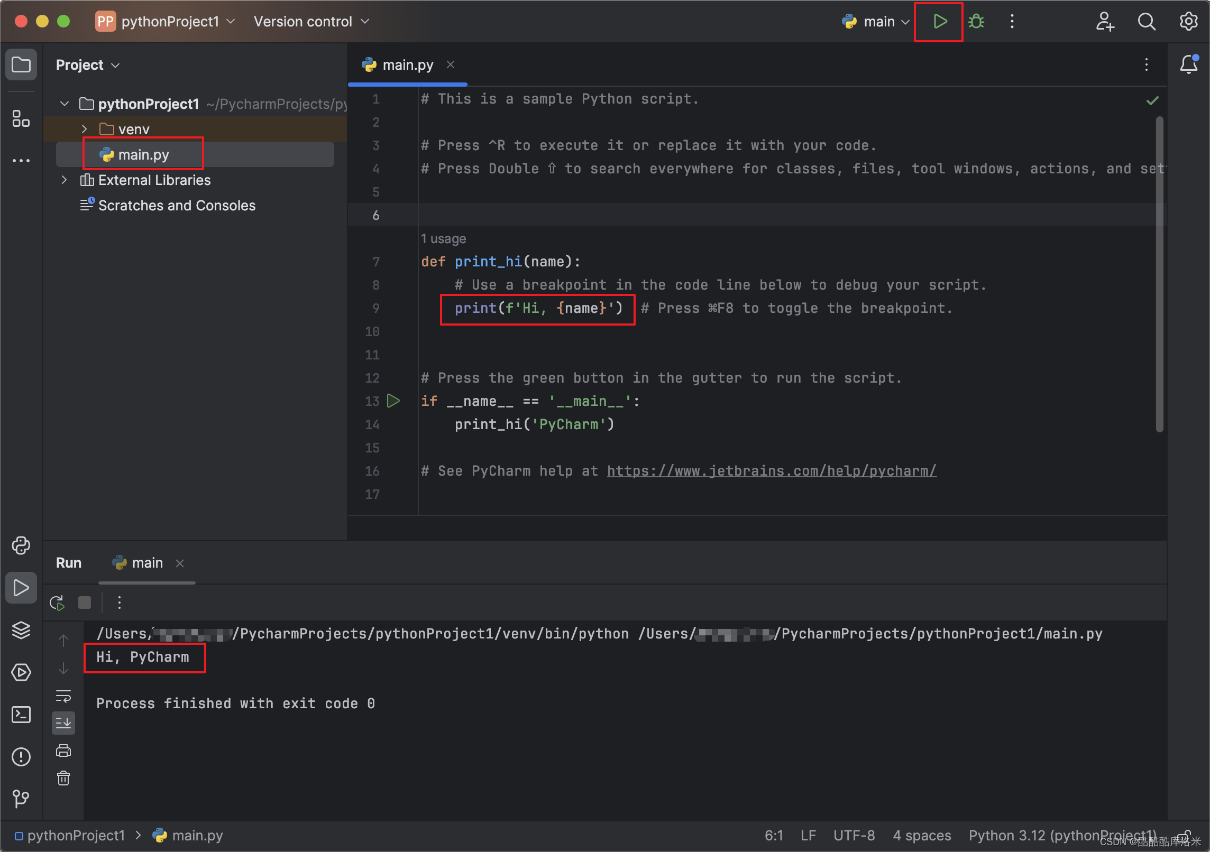Expand venv folder

[84, 129]
